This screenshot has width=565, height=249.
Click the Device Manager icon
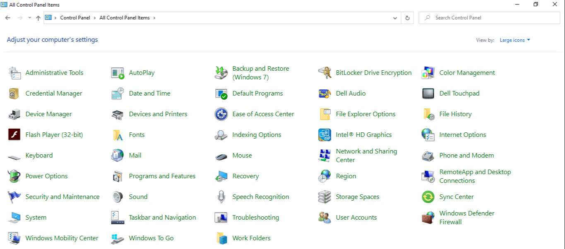tap(14, 114)
